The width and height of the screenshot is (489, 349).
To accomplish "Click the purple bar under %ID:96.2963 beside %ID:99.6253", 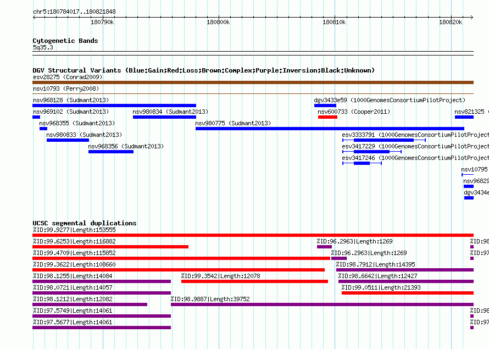I will [324, 247].
